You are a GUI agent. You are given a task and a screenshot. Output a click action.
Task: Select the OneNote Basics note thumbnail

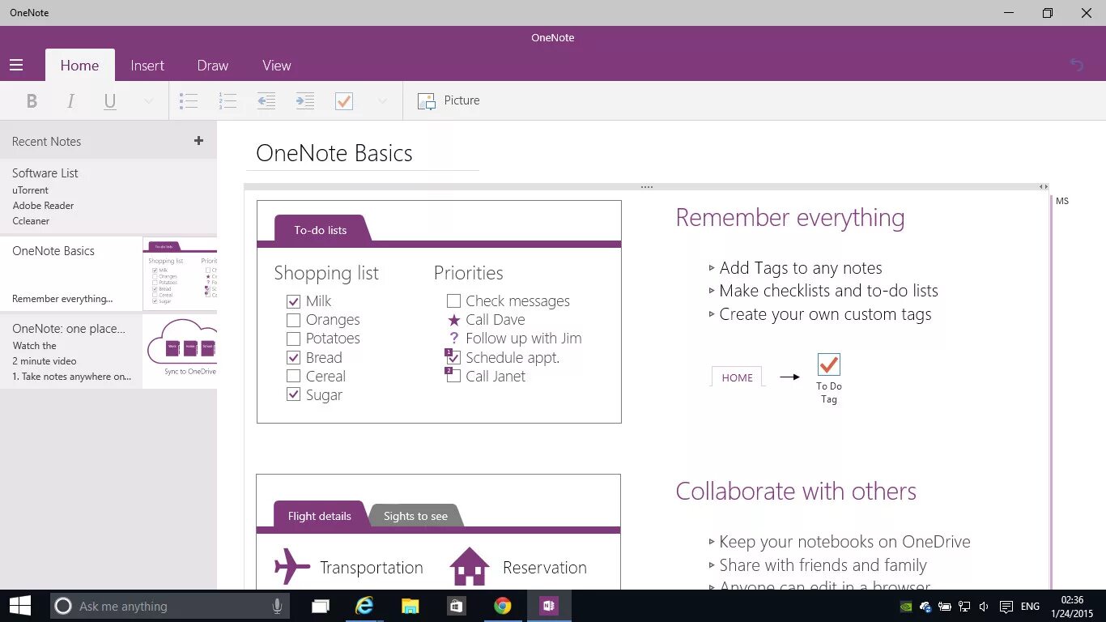coord(180,274)
